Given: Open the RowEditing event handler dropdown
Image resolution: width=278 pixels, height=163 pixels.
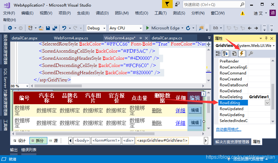Looking at the screenshot, I should coord(267,103).
